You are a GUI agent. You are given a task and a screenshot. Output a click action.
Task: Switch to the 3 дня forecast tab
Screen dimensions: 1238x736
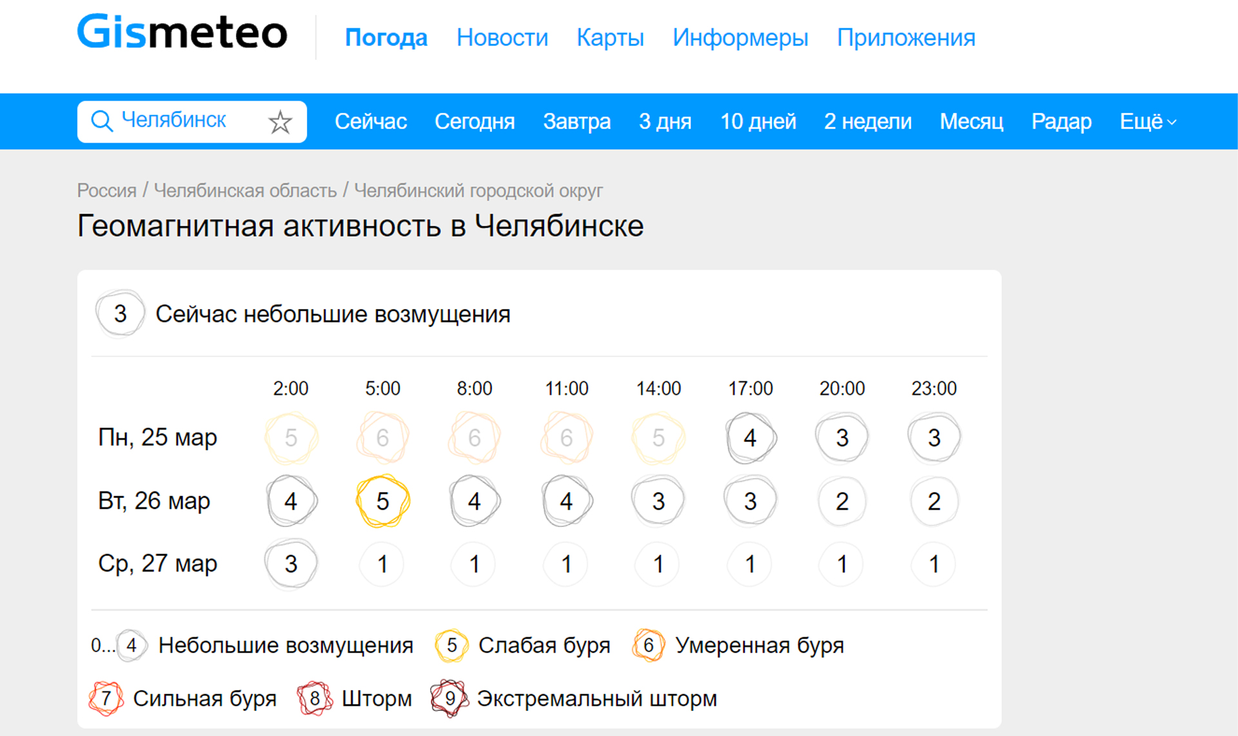(665, 121)
